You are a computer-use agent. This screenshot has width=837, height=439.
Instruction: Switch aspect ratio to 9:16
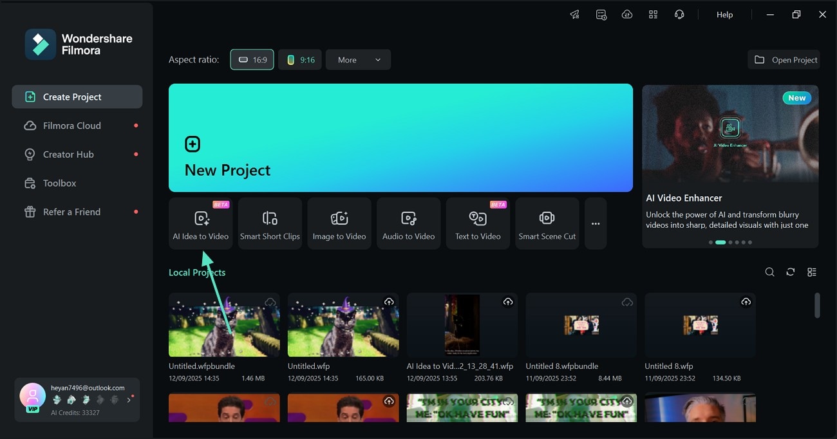point(299,59)
